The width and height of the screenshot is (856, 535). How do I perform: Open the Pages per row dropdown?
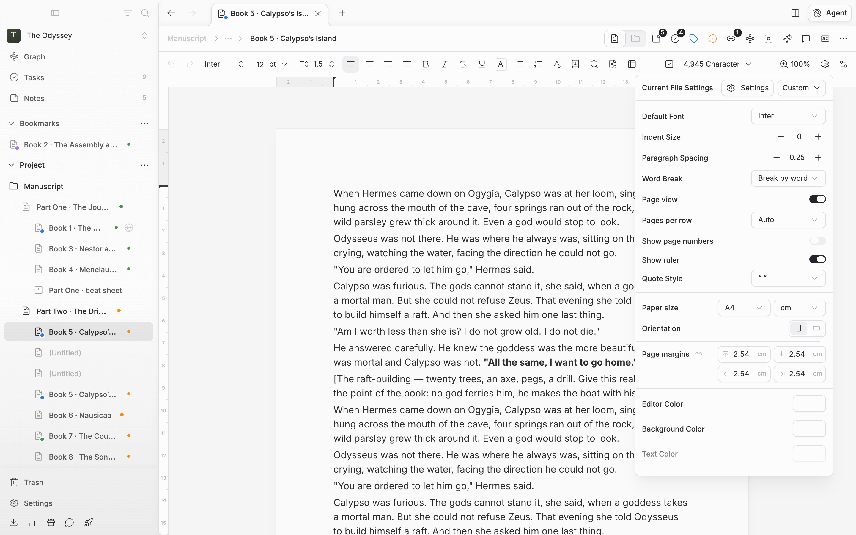789,220
